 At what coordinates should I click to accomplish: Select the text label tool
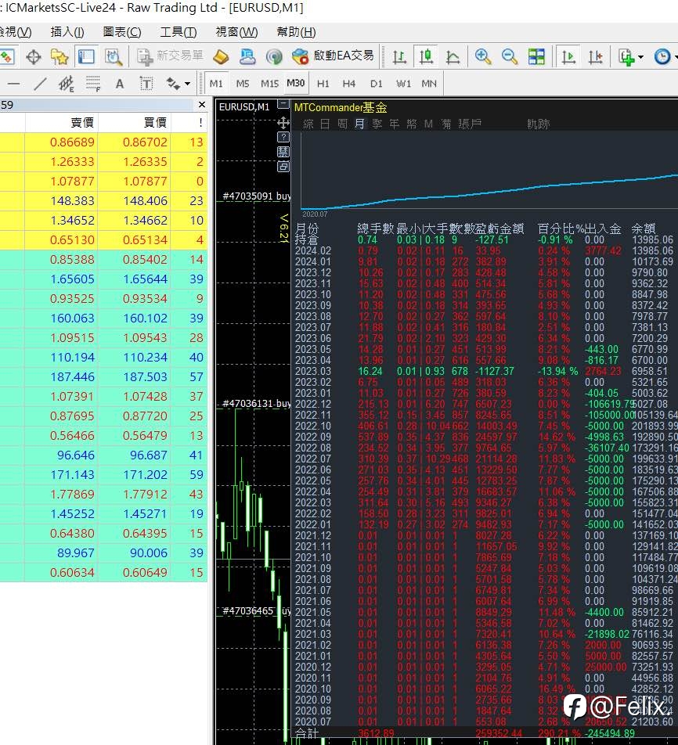pos(146,84)
